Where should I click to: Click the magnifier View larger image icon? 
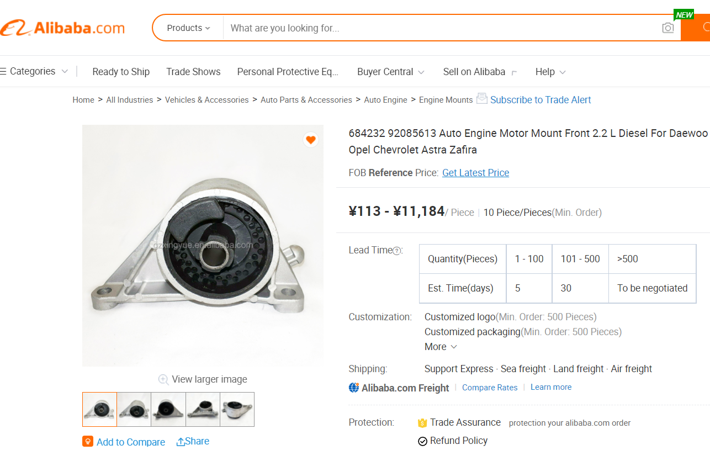pos(163,379)
